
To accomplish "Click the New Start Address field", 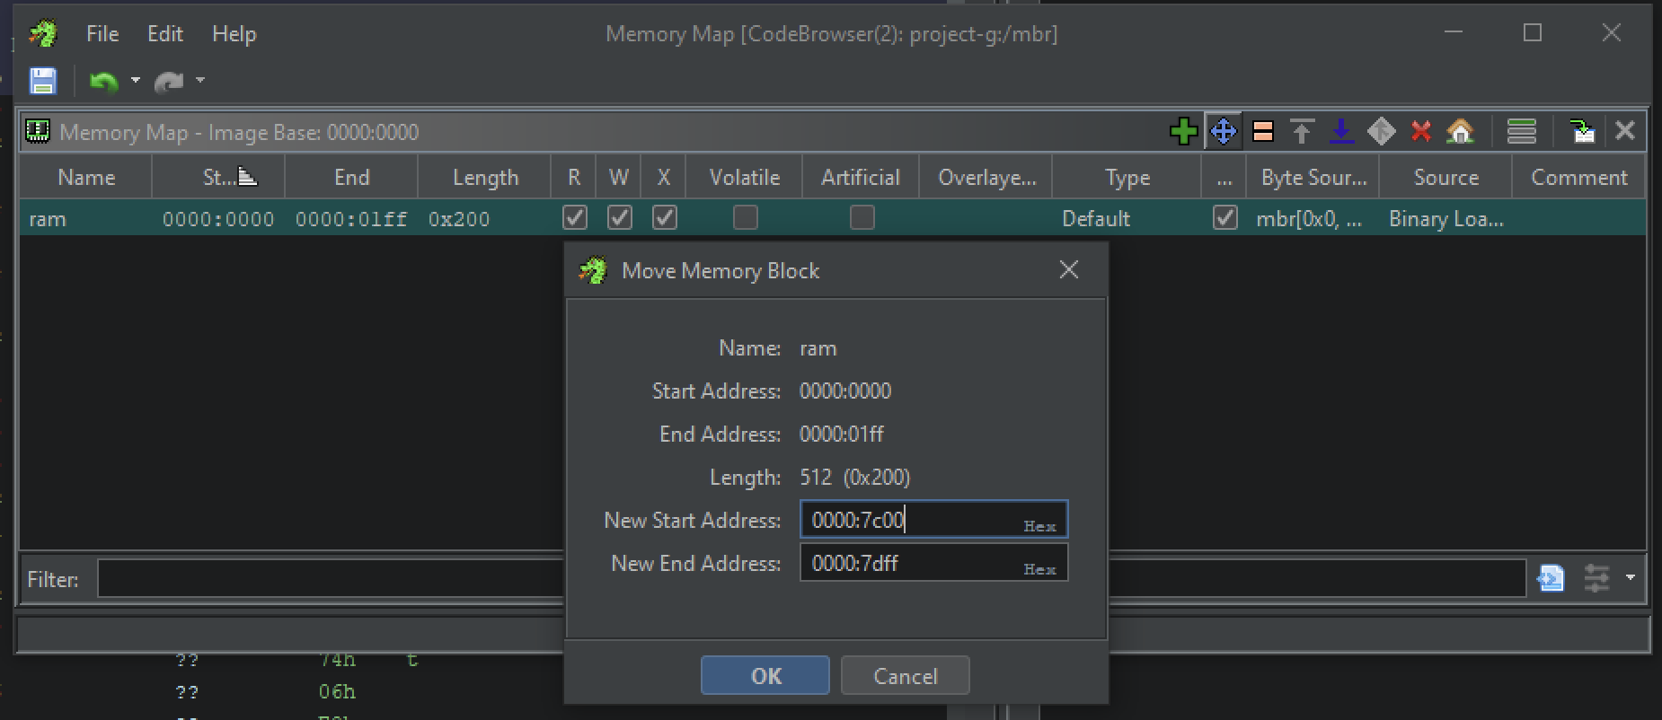I will point(933,520).
